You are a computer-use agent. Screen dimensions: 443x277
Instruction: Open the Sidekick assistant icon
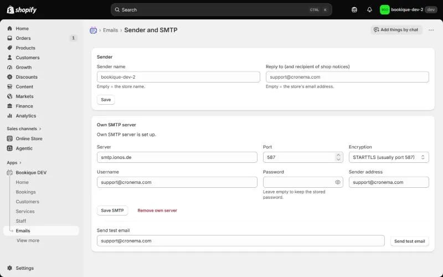pos(354,9)
